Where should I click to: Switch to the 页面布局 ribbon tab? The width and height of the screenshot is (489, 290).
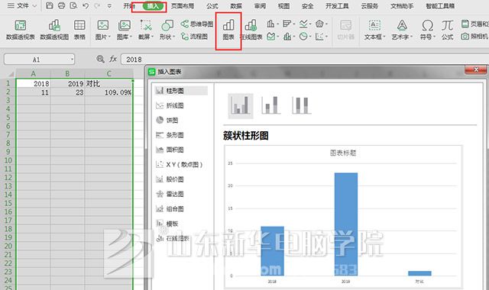coord(183,6)
